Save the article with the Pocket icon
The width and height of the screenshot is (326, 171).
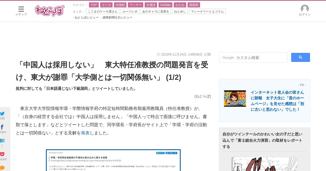tap(2, 154)
